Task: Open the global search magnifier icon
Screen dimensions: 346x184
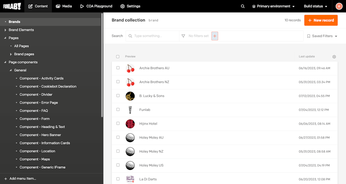Action: coord(243,7)
